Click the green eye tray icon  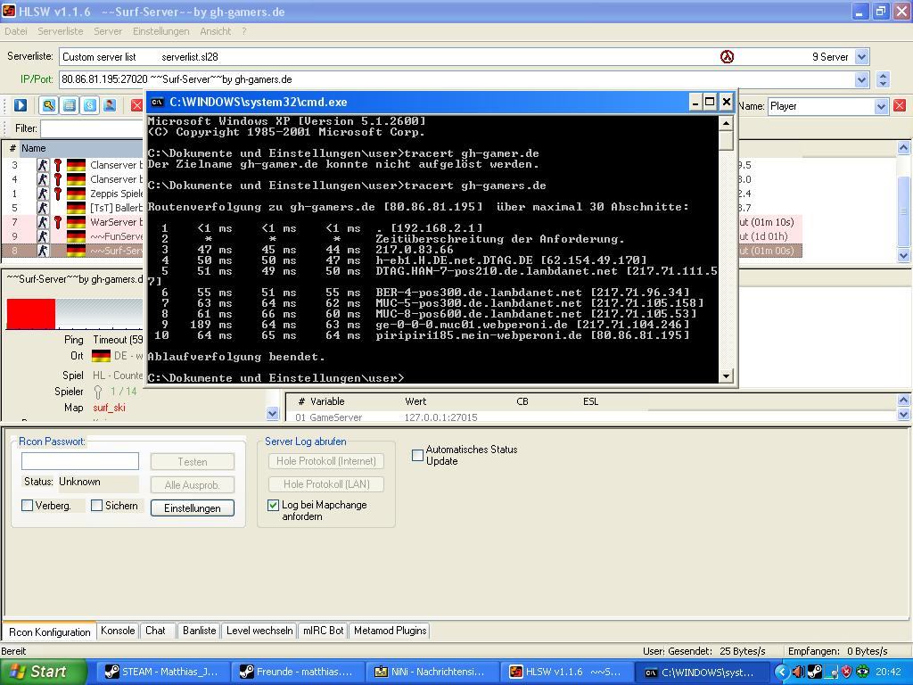(862, 672)
